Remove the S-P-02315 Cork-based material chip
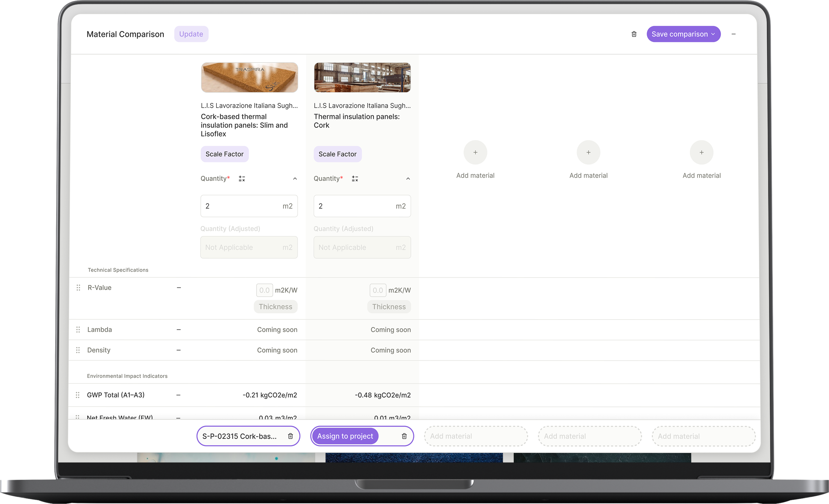The height and width of the screenshot is (504, 829). 290,436
